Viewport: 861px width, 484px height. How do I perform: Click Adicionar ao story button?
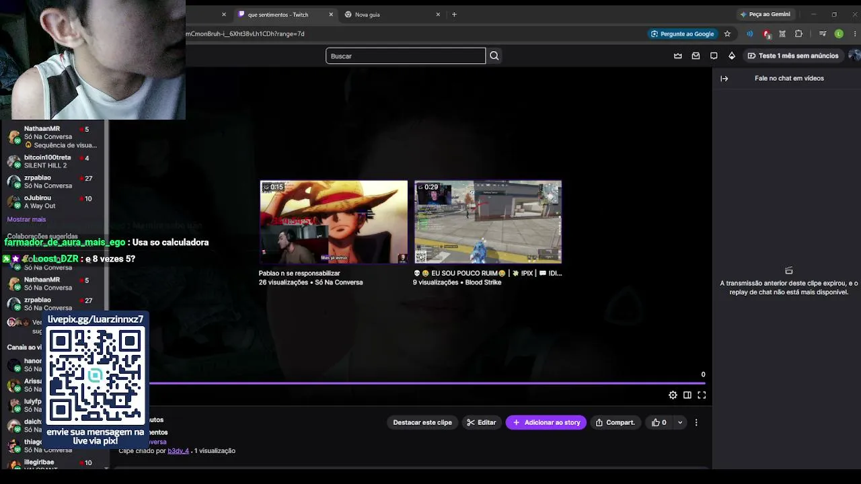point(546,423)
